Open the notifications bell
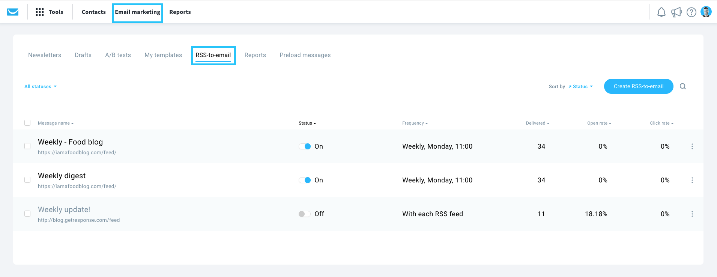Viewport: 717px width, 277px height. [661, 12]
